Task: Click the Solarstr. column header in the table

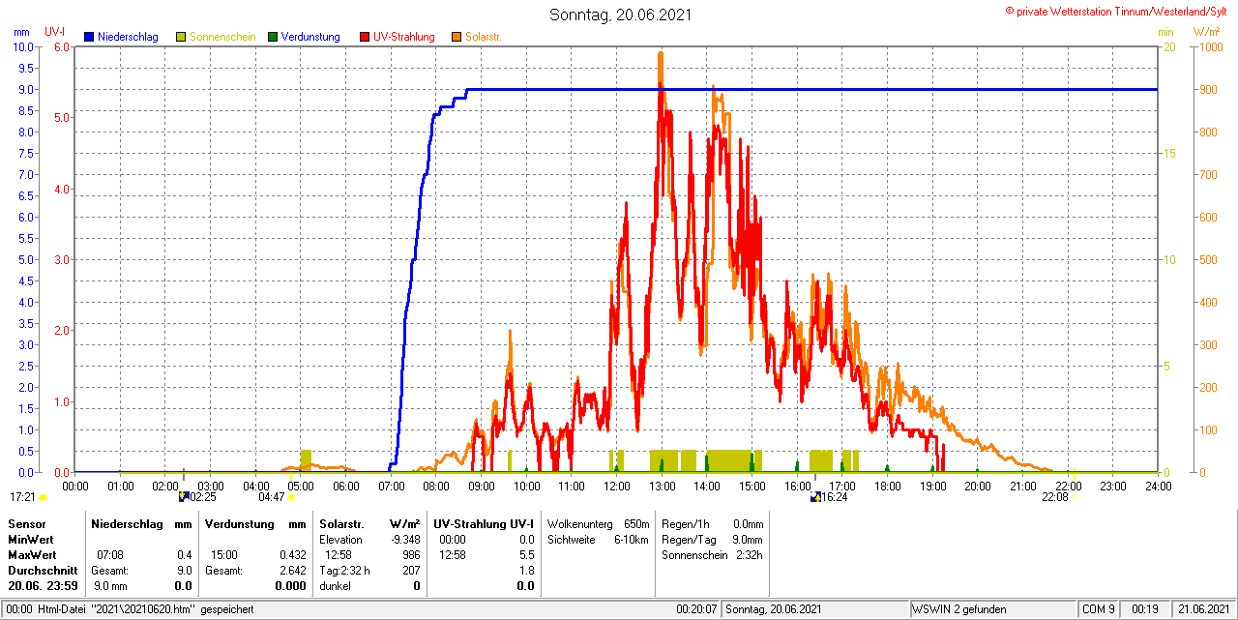Action: pos(339,523)
